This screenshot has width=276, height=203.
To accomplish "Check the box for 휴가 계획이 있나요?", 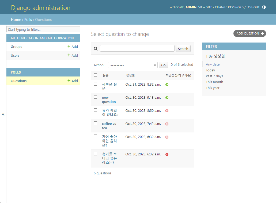I will tap(95, 110).
